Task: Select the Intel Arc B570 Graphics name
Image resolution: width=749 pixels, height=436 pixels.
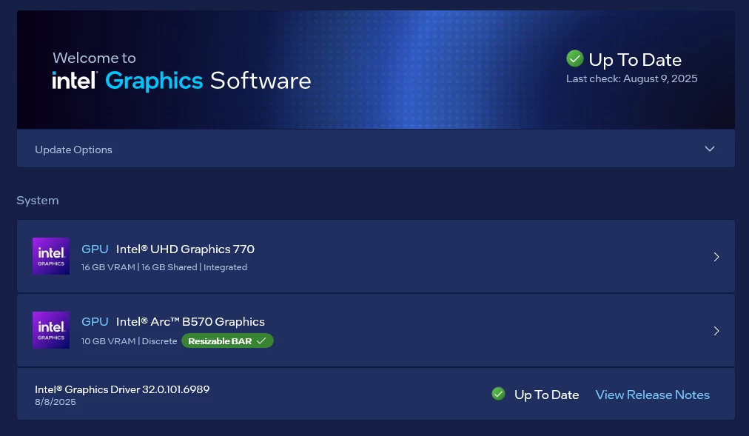Action: pyautogui.click(x=190, y=322)
